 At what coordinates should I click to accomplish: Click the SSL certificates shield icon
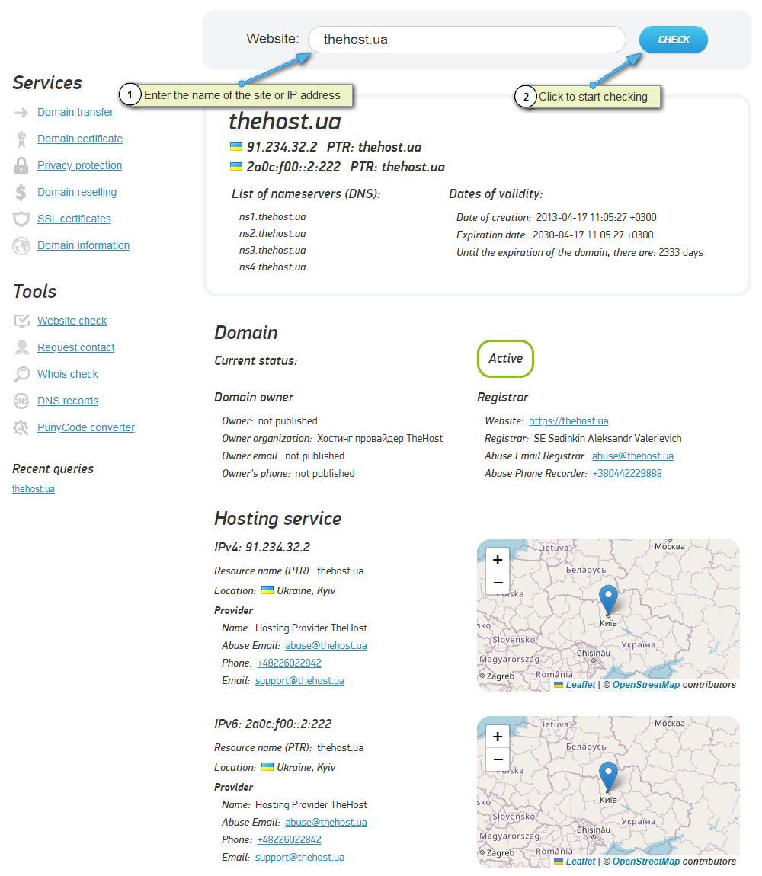(x=21, y=219)
